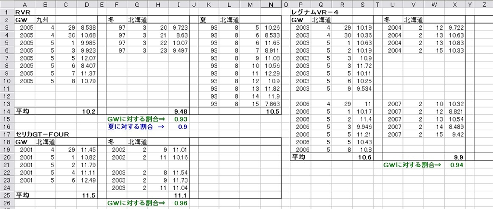Screen dimensions: 493x209
Task: Select column header S
Action: [363, 4]
